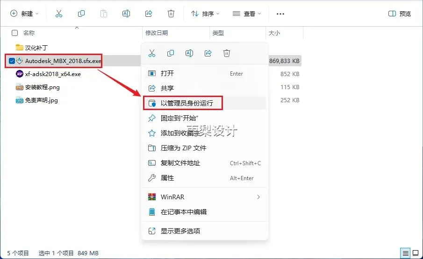Click the Rename icon in the top toolbar
The height and width of the screenshot is (259, 423).
126,14
